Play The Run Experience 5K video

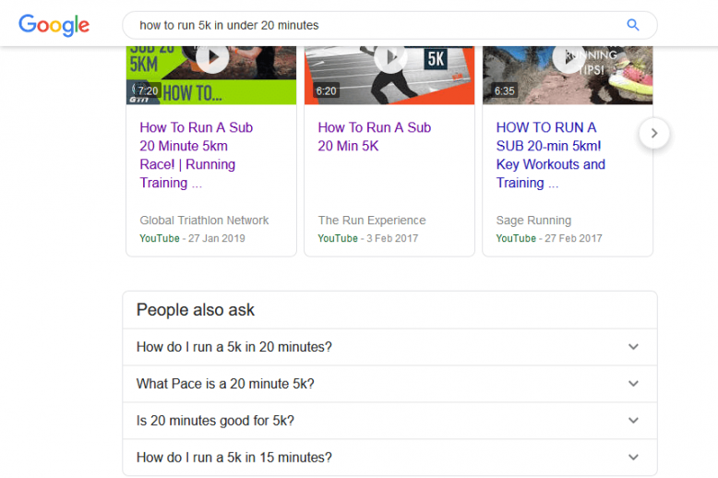coord(389,58)
